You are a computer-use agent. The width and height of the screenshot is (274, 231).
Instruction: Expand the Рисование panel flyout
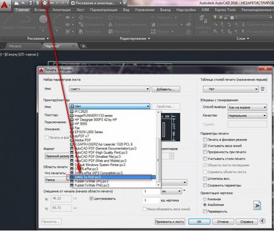(x=38, y=38)
